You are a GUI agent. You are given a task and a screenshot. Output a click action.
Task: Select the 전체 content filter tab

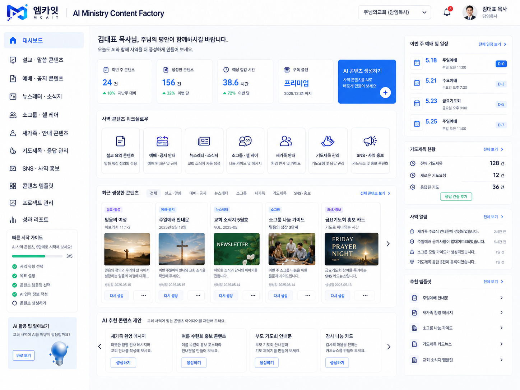tap(153, 193)
